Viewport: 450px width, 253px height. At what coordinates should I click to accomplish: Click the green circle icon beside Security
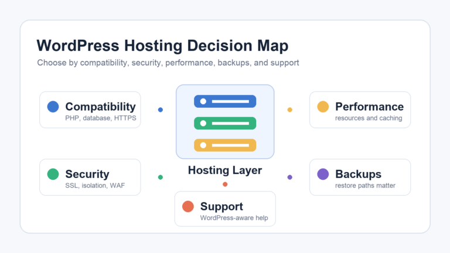coord(53,174)
